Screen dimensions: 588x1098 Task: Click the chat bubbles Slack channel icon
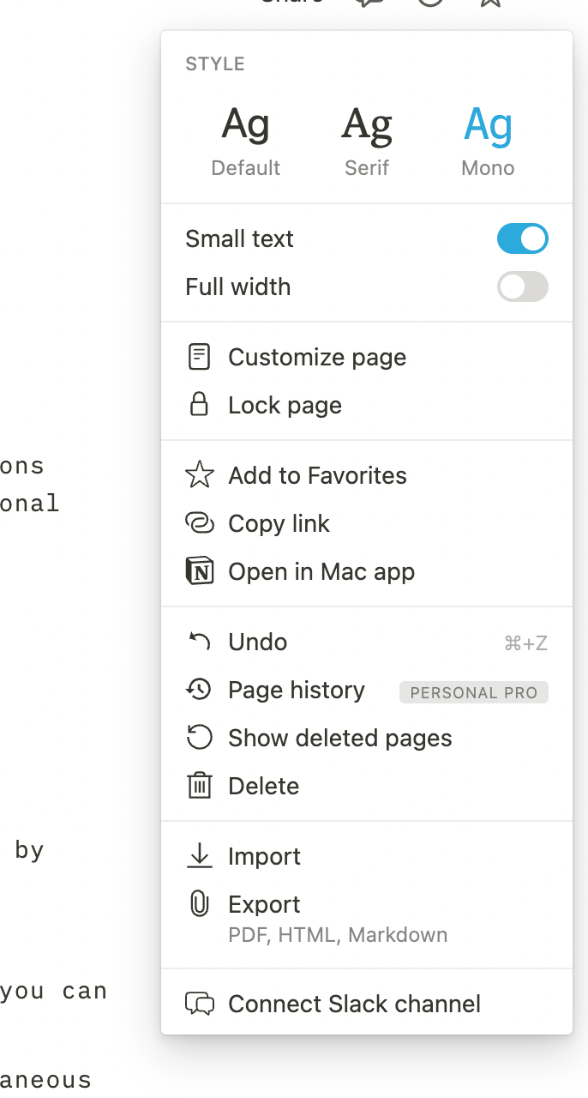coord(199,1003)
